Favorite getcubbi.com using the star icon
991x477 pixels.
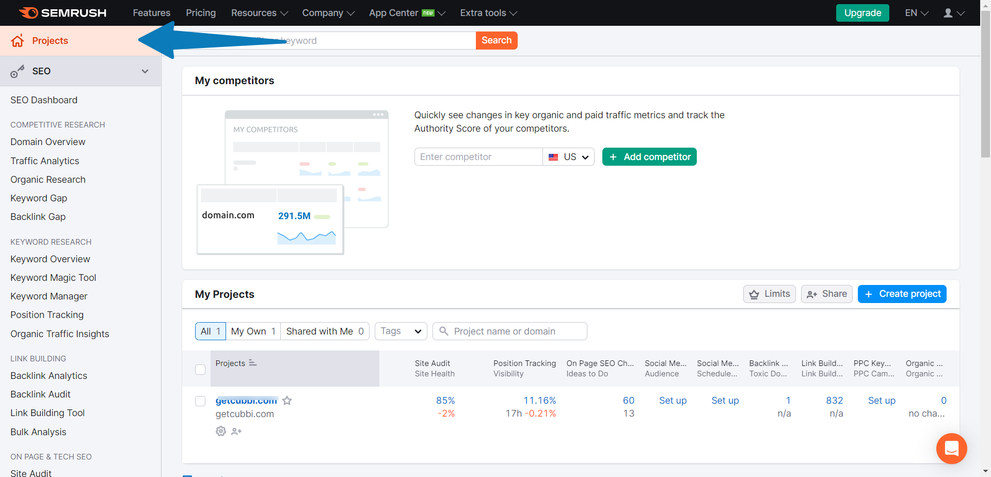pos(287,400)
